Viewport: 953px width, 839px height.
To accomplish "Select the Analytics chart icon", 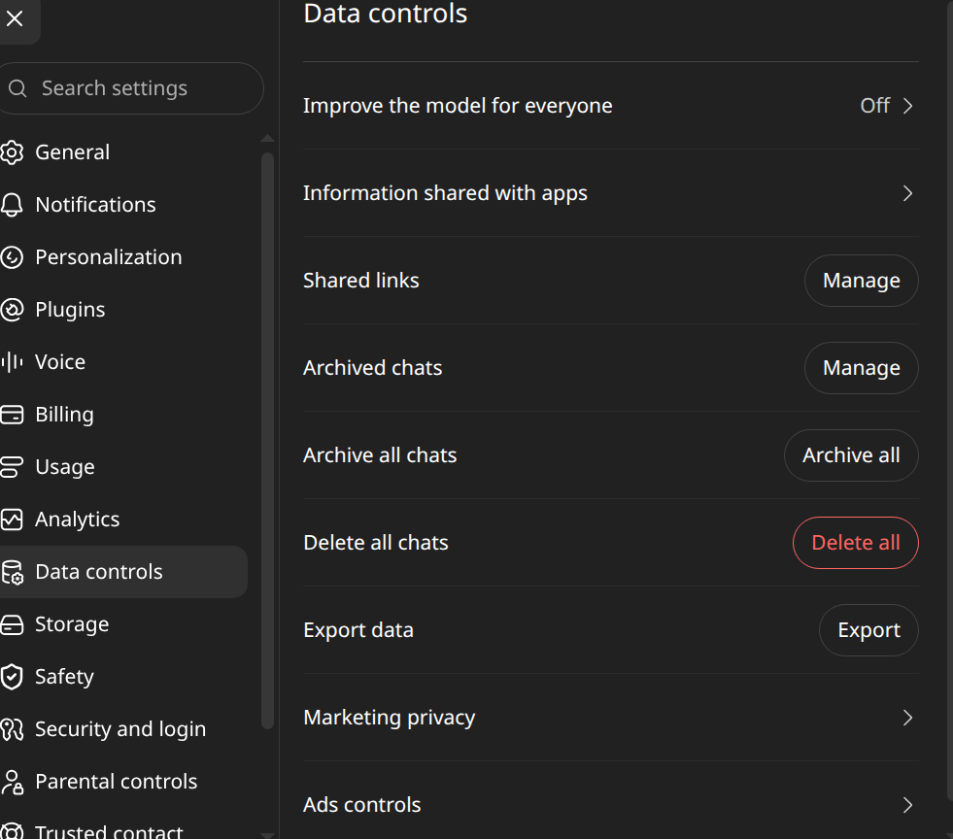I will pos(12,520).
